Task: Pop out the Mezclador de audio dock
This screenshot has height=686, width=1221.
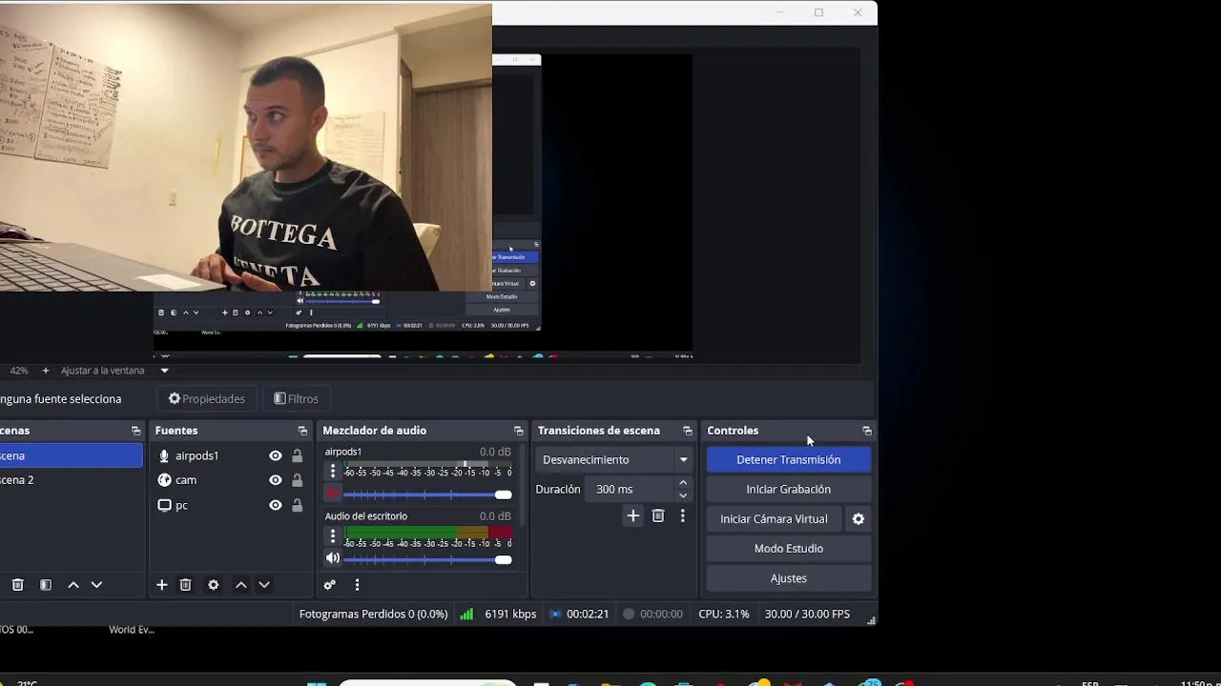Action: (x=518, y=431)
